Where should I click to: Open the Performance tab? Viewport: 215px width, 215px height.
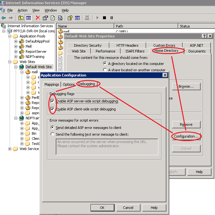(106, 51)
